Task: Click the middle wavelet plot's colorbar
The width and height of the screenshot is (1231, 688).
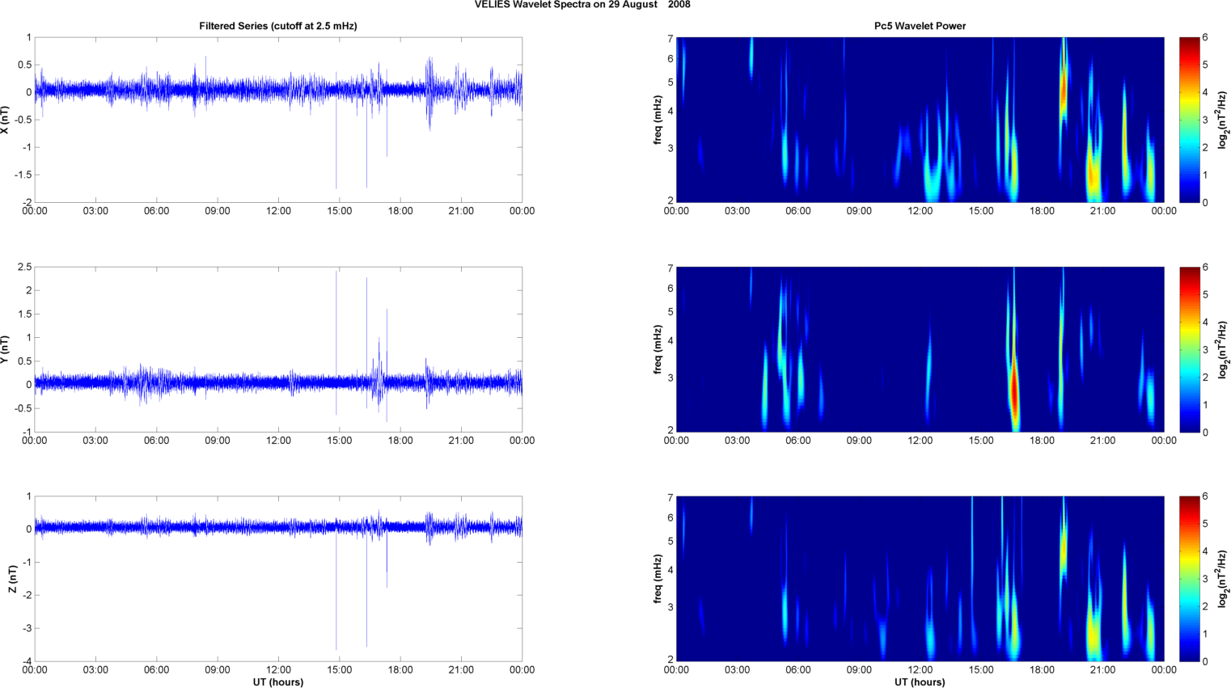Action: (1189, 349)
